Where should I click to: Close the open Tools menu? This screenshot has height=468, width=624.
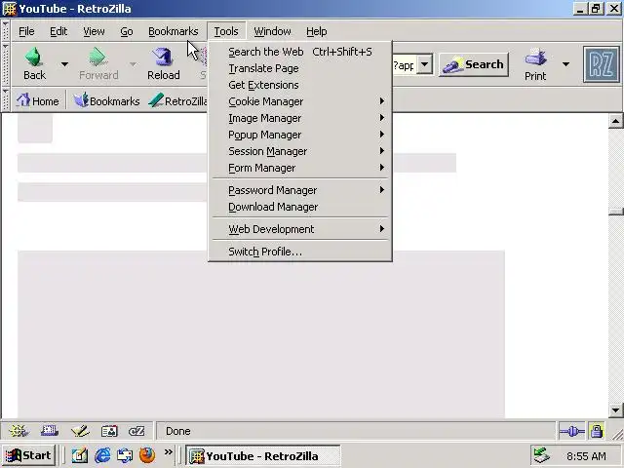click(226, 31)
